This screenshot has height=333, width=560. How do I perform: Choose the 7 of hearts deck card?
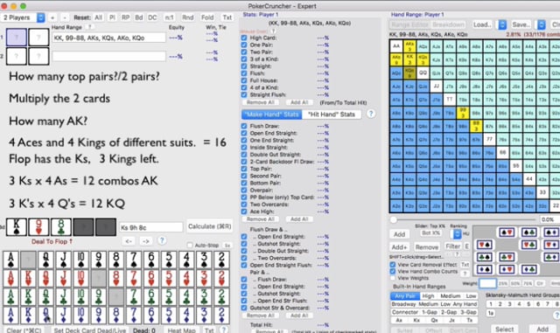[134, 278]
